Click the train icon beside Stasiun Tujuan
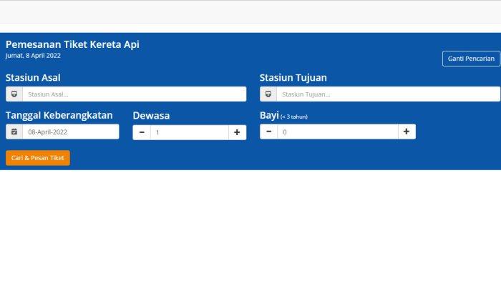The image size is (501, 281). pos(268,94)
